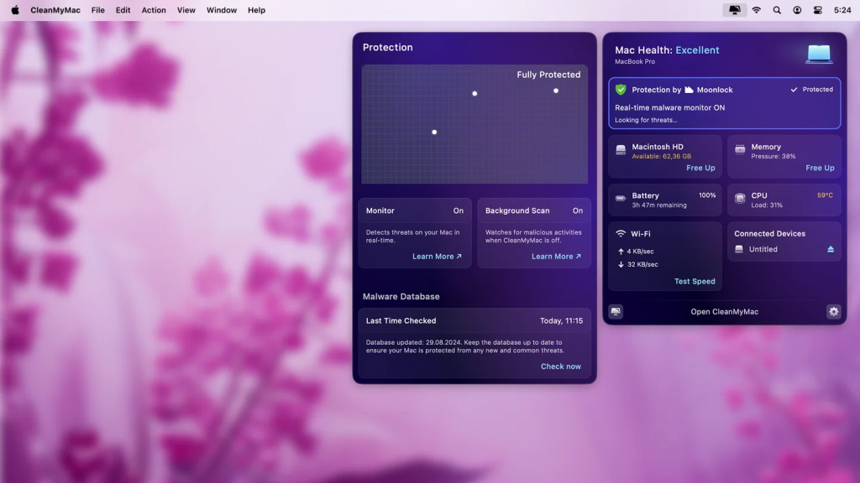
Task: Free Up space on Macintosh HD
Action: point(700,168)
